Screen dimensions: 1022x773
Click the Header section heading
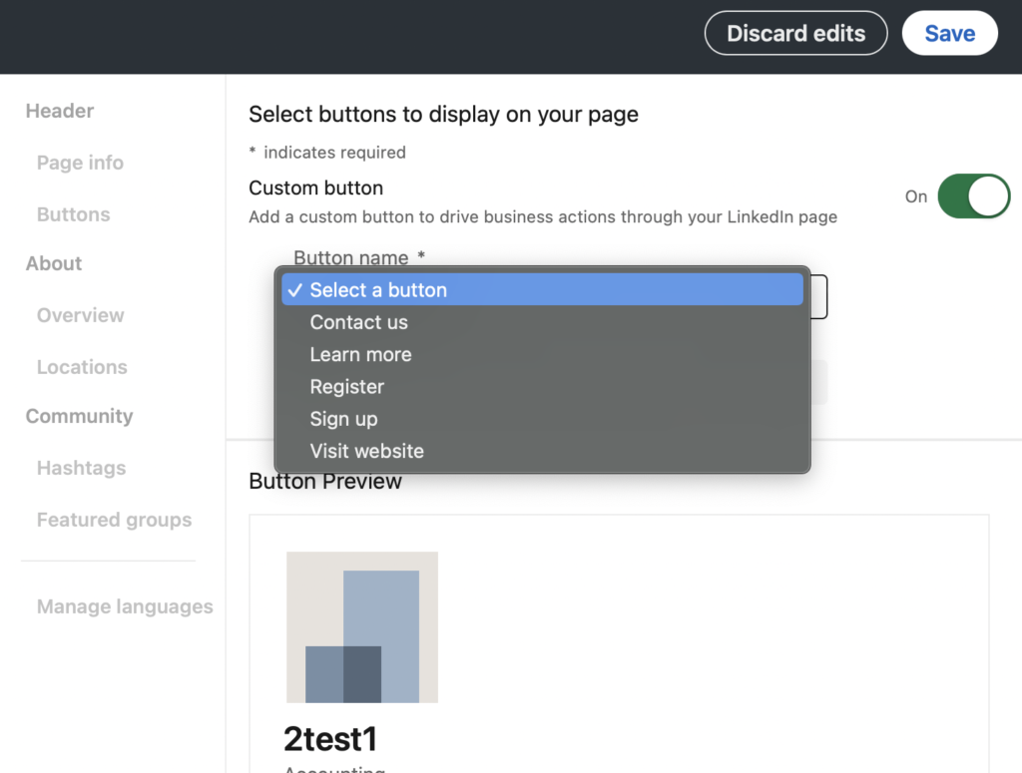click(60, 111)
